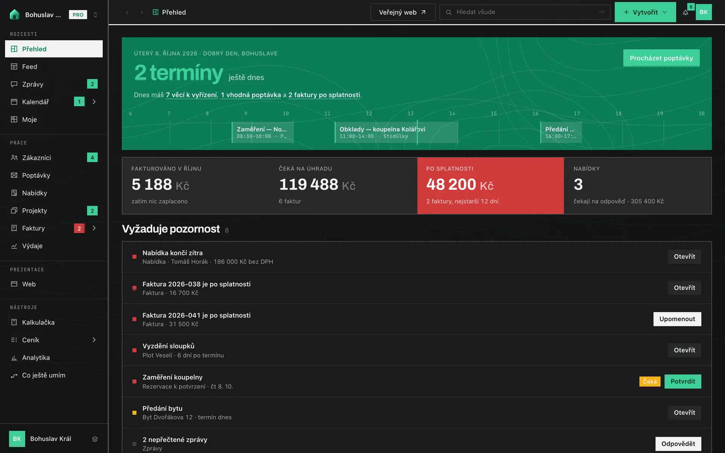The width and height of the screenshot is (725, 453).
Task: Click Upomenout for Faktura 2026-041
Action: point(677,319)
